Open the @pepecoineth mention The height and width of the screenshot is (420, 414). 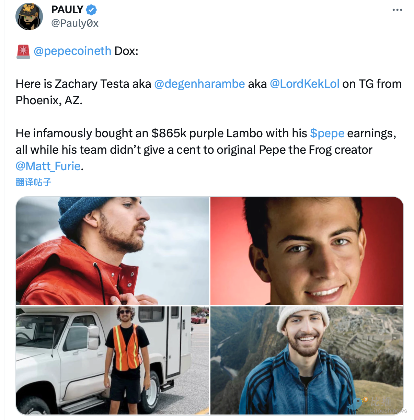72,51
